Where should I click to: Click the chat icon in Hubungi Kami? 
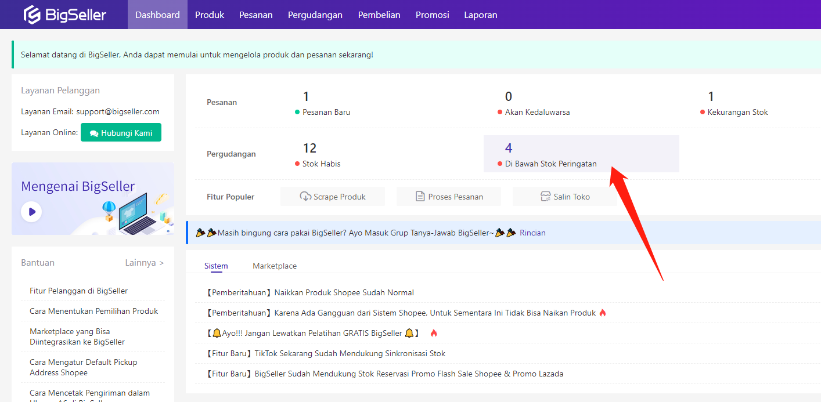(x=94, y=133)
